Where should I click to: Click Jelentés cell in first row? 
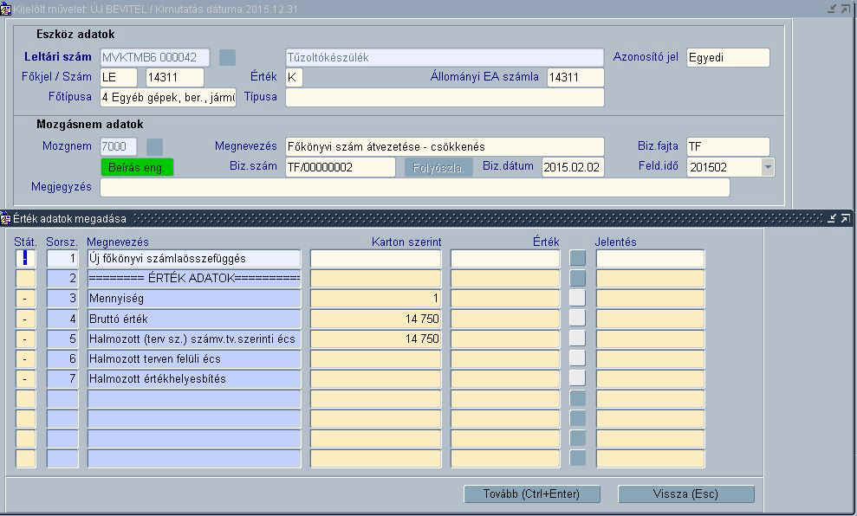(651, 258)
